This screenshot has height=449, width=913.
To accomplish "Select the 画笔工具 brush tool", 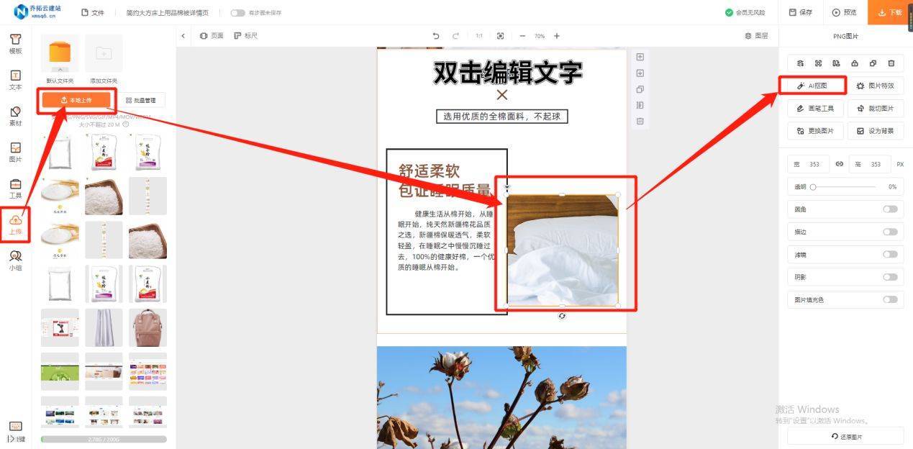I will click(815, 109).
